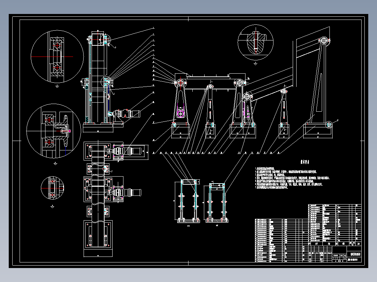
Task: Select the lower motor in the plan view
Action: point(127,193)
